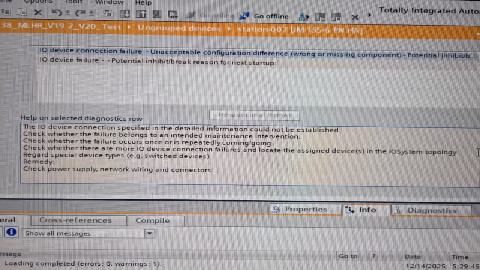Switch to the Diagnostics tab

(431, 210)
